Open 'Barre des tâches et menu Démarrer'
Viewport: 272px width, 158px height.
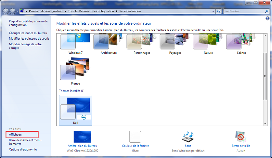point(25,142)
